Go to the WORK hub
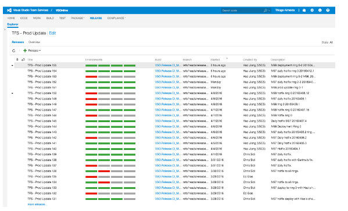 tap(37, 18)
